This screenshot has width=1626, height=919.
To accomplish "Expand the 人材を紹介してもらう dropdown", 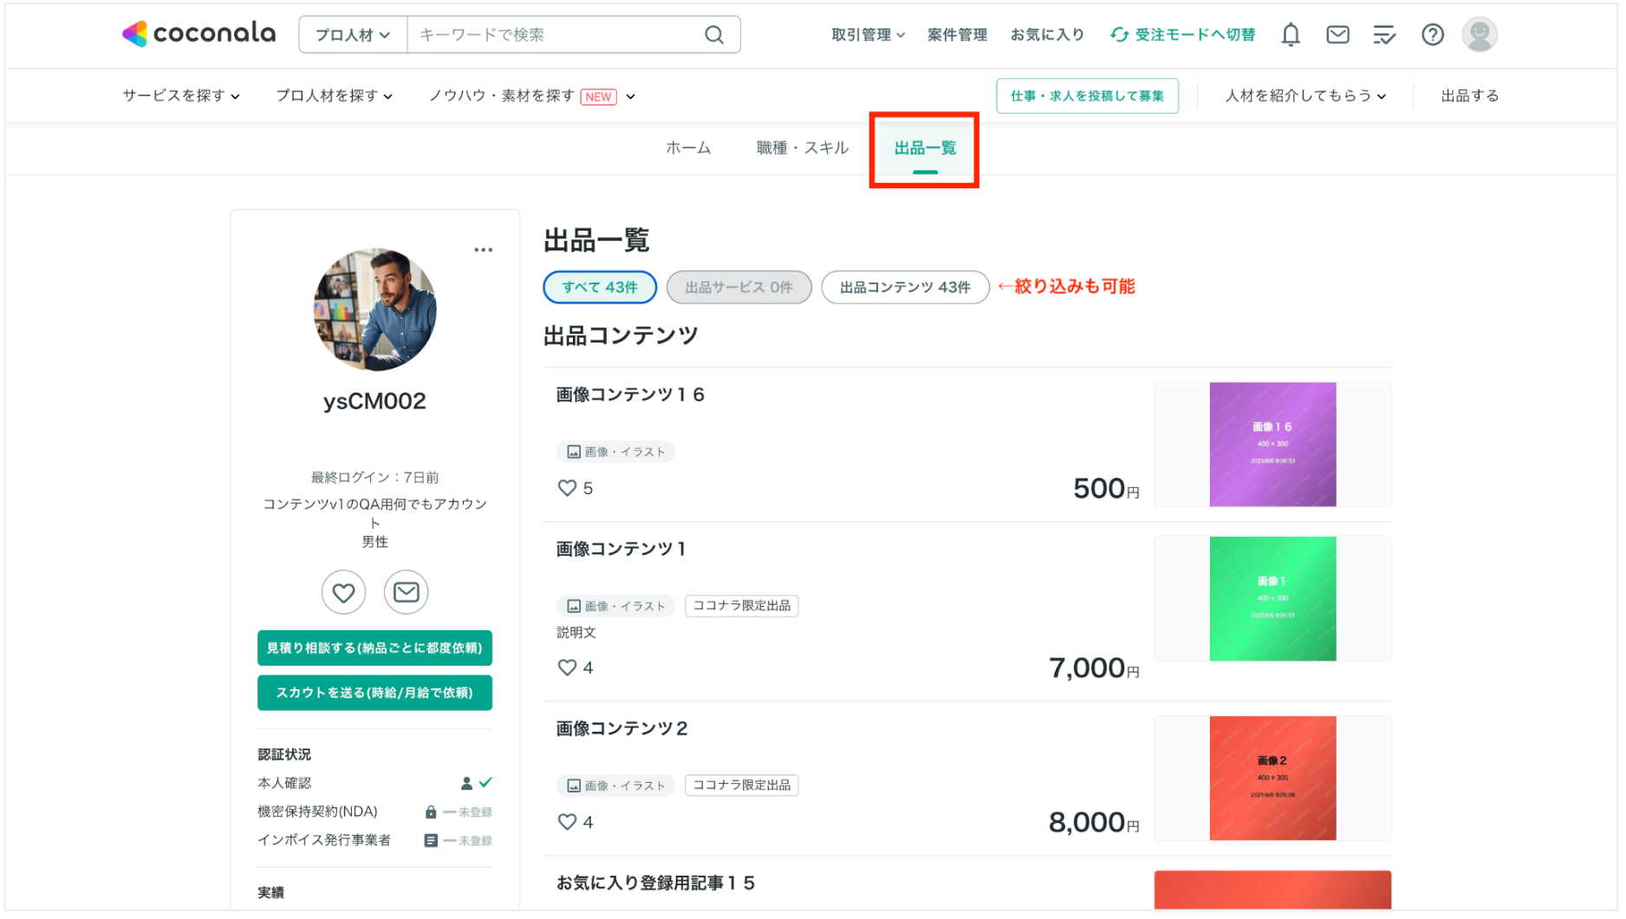I will (1305, 95).
